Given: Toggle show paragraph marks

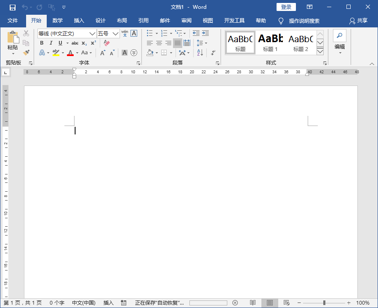Looking at the screenshot, I should pyautogui.click(x=213, y=53).
